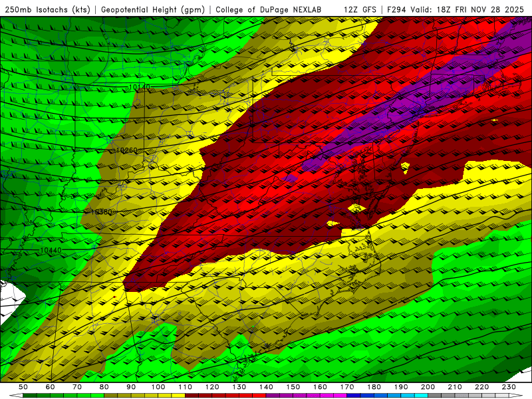Select the cyan swatch ending at 200 knots

(421, 395)
